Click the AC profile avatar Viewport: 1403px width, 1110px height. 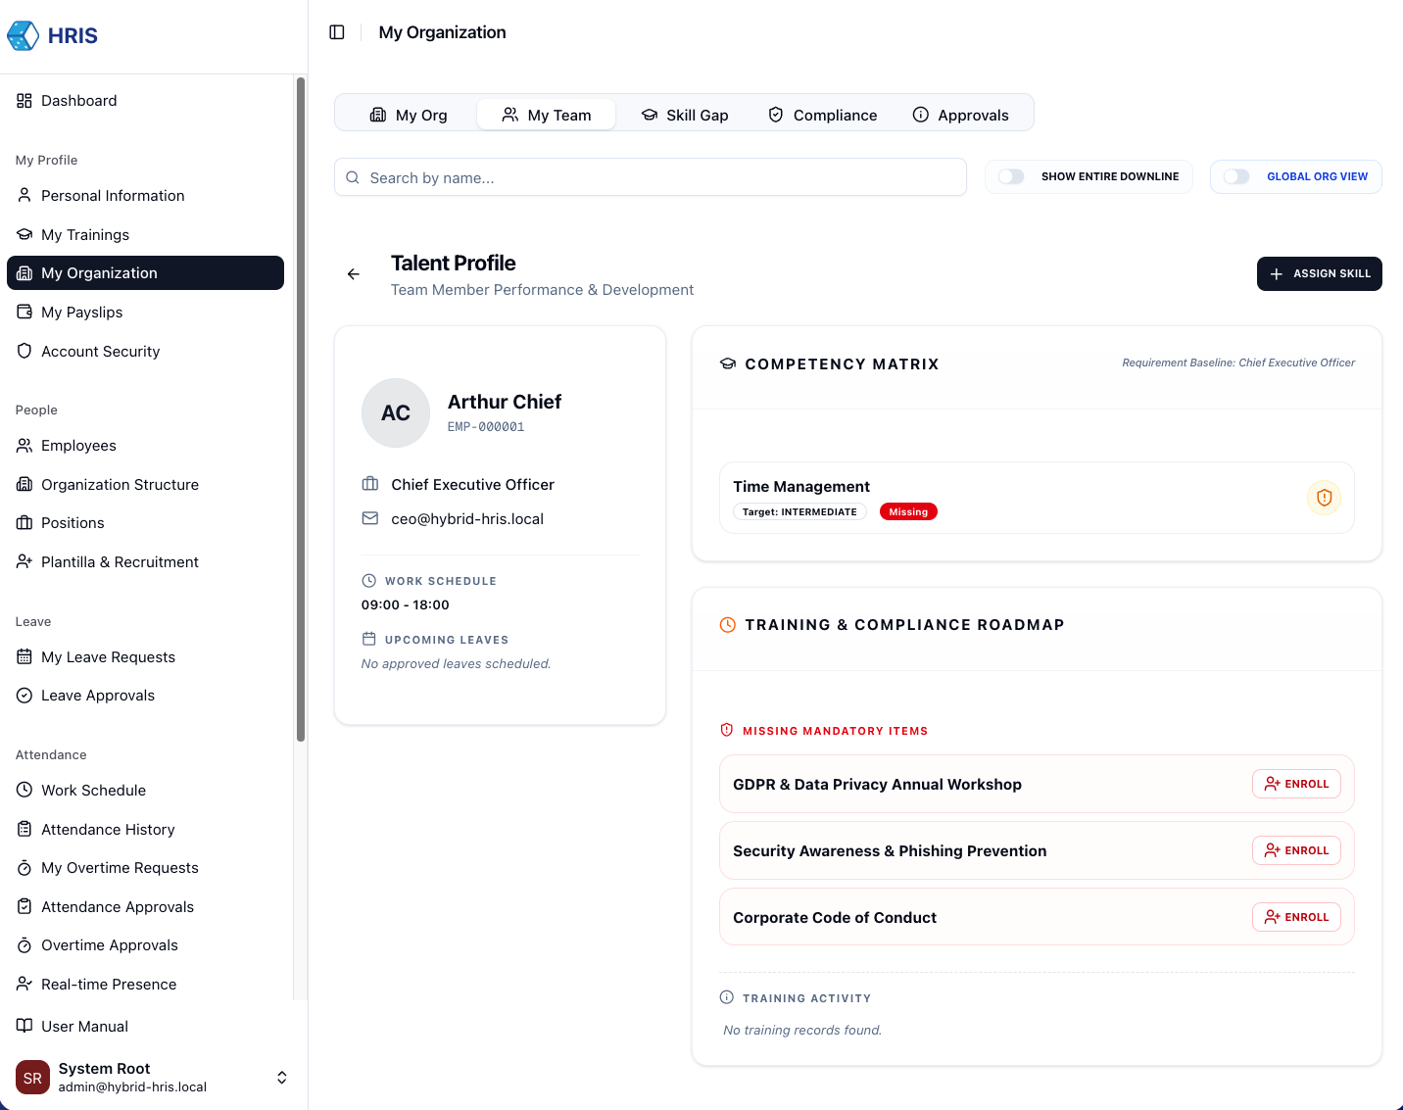pos(396,413)
